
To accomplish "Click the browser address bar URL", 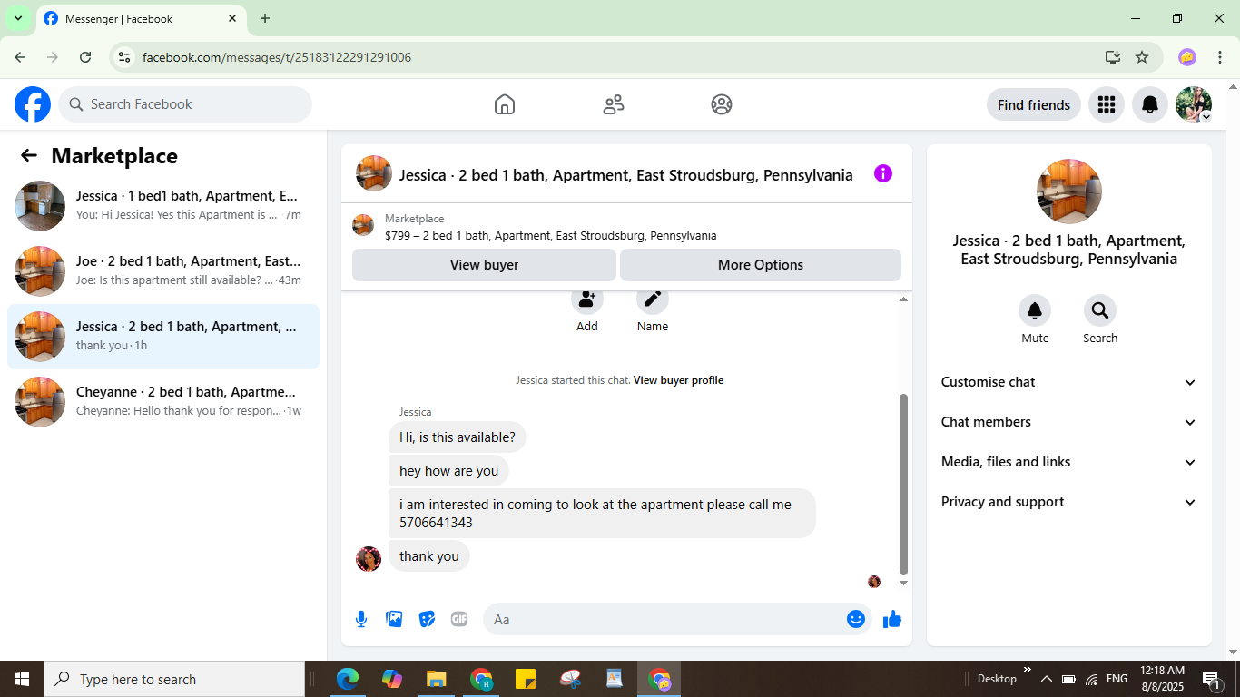I will pyautogui.click(x=277, y=57).
